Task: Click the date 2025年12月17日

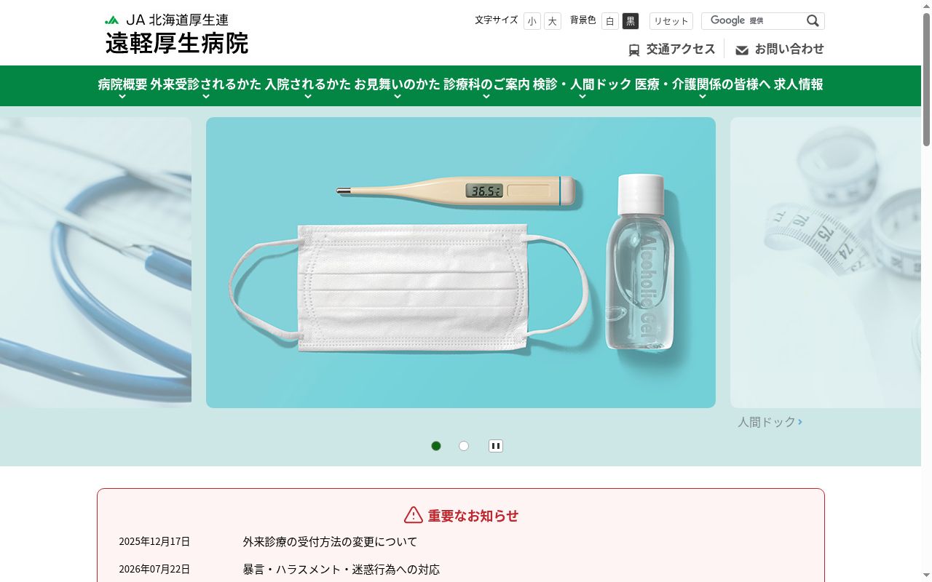Action: pyautogui.click(x=154, y=541)
